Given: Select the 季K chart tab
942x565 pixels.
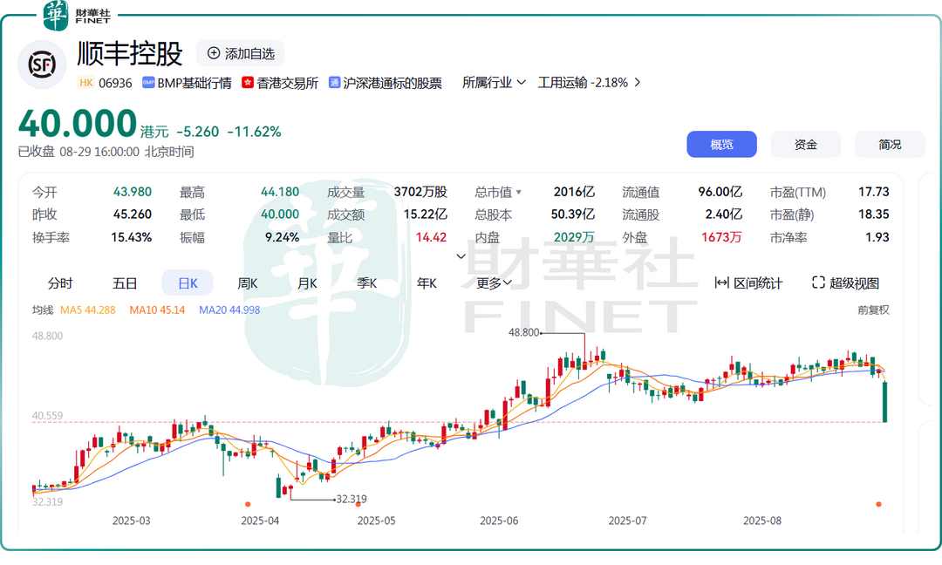Looking at the screenshot, I should coord(366,282).
